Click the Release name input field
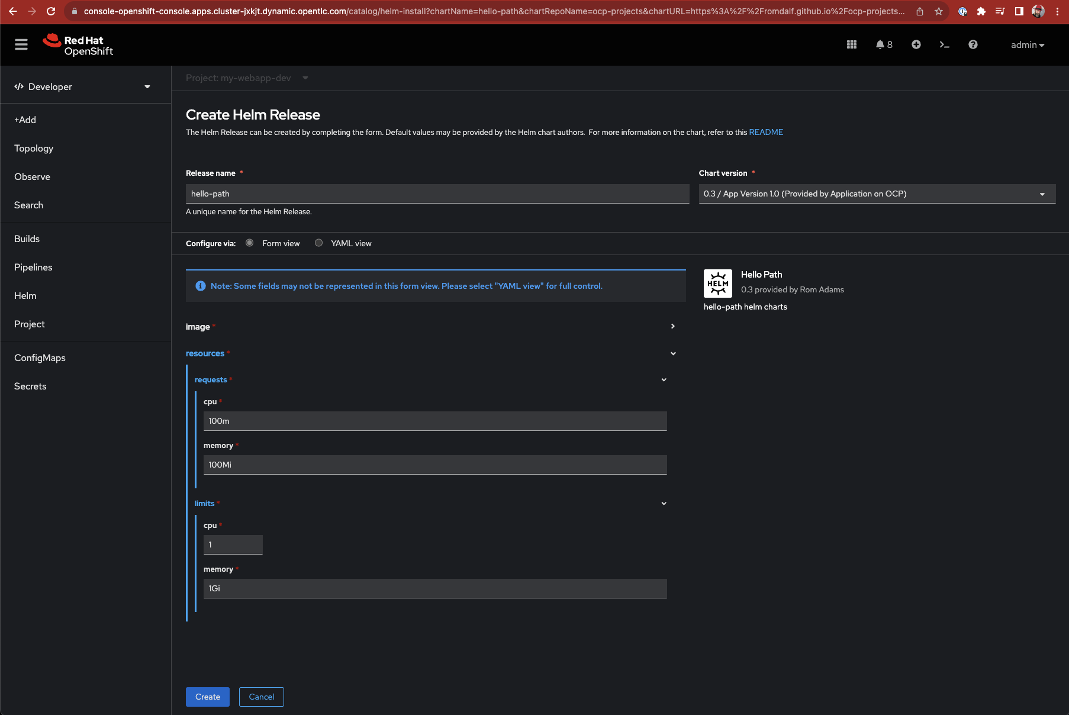This screenshot has height=715, width=1069. 437,194
